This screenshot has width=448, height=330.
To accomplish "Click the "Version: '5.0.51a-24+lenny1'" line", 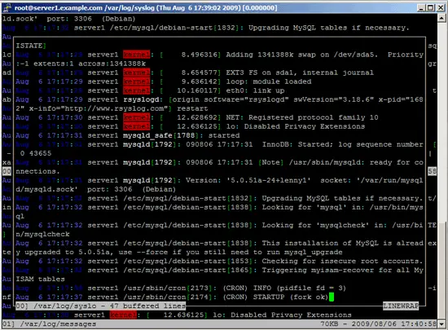I will pos(219,180).
